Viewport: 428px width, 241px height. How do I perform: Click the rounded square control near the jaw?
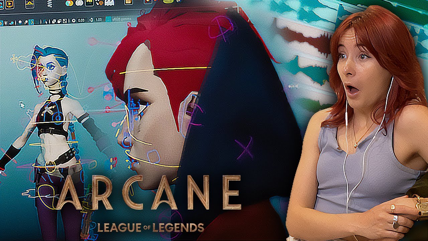[x=153, y=157]
